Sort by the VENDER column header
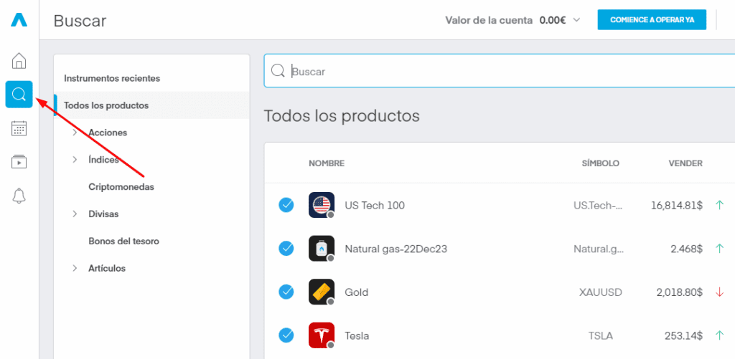The width and height of the screenshot is (735, 359). click(x=685, y=163)
